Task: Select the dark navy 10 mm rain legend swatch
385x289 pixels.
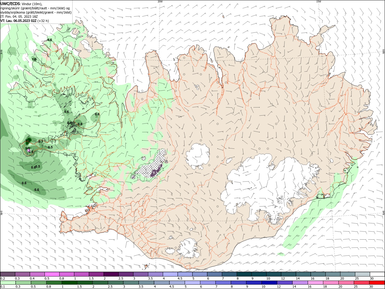Action: (x=269, y=283)
